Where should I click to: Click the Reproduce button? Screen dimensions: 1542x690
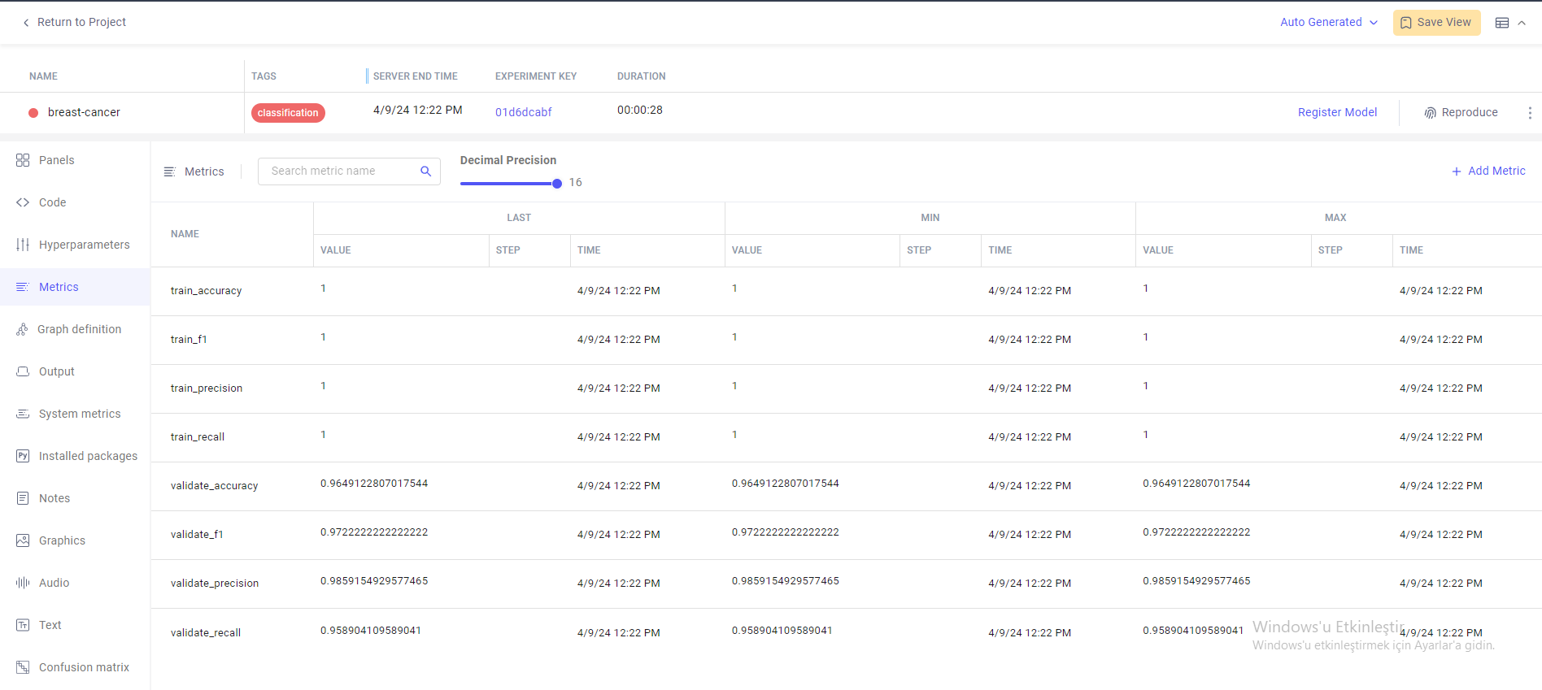tap(1461, 113)
